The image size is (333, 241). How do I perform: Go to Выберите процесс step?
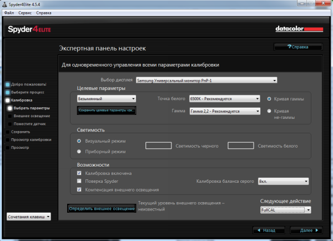(28, 92)
